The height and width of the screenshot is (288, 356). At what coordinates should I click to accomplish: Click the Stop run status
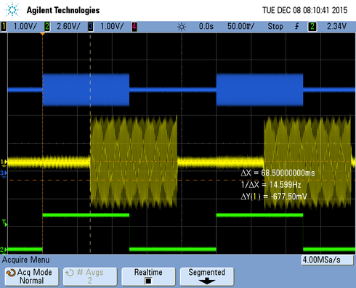click(x=275, y=26)
